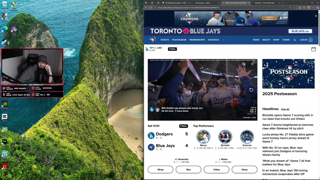Open the 'What you dream of' headline

[x=286, y=162]
